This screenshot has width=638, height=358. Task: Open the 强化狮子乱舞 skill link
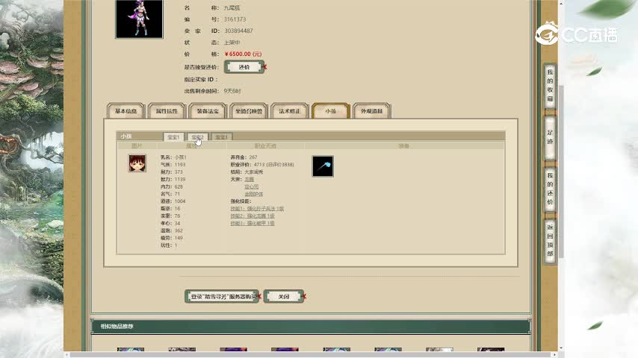(x=256, y=209)
